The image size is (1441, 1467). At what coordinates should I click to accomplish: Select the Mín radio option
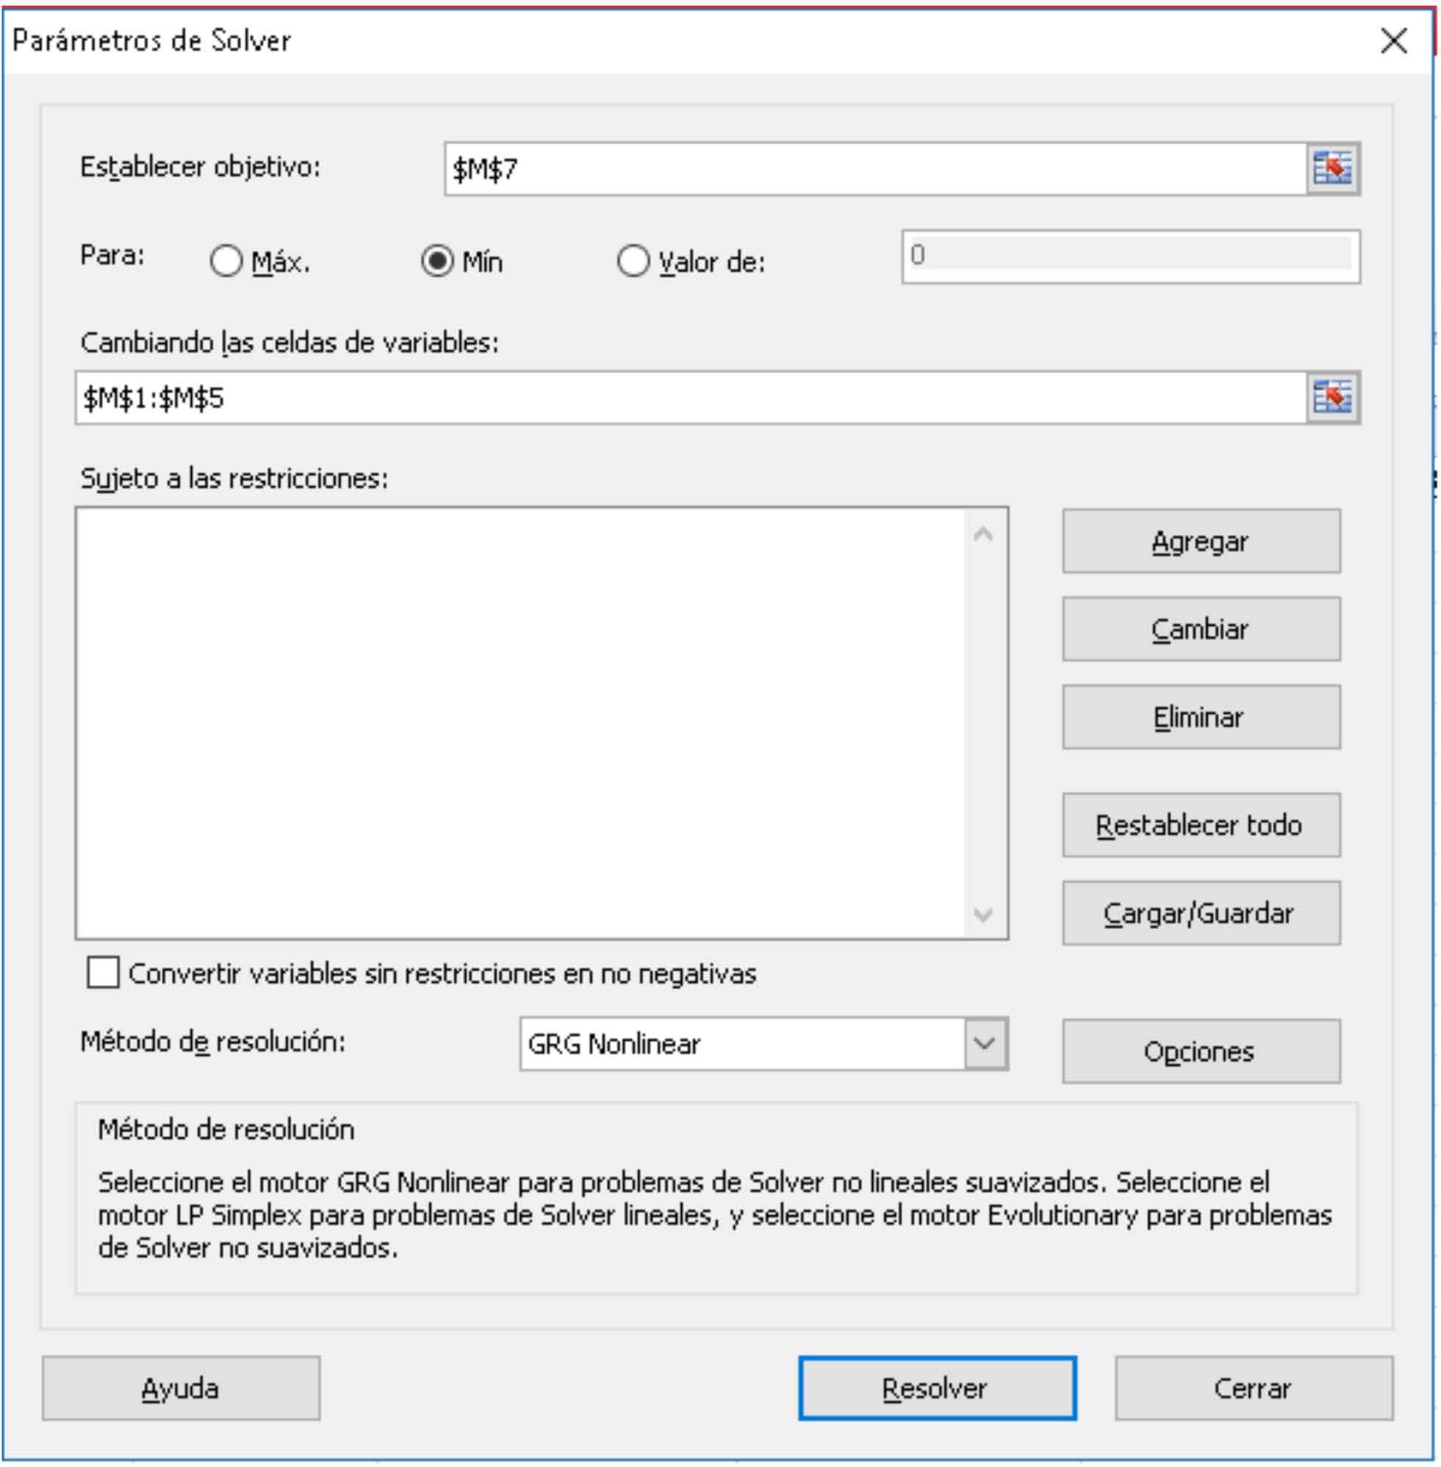pos(437,261)
